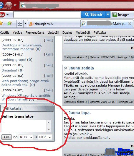Expand the Search button dropdown arrow

(108, 14)
